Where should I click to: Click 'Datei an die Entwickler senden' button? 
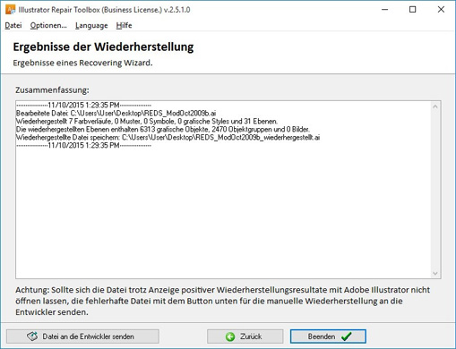coord(82,336)
